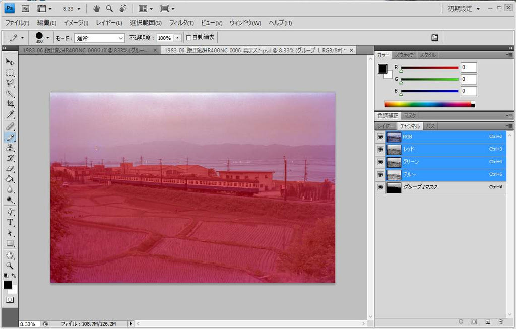Select the Move tool

(10, 61)
